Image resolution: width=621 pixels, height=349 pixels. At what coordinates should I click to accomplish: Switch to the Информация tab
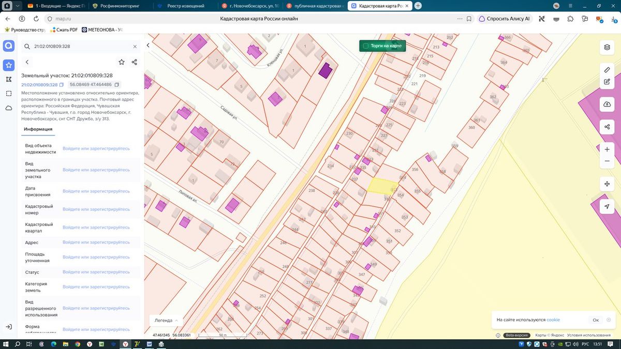click(x=38, y=129)
